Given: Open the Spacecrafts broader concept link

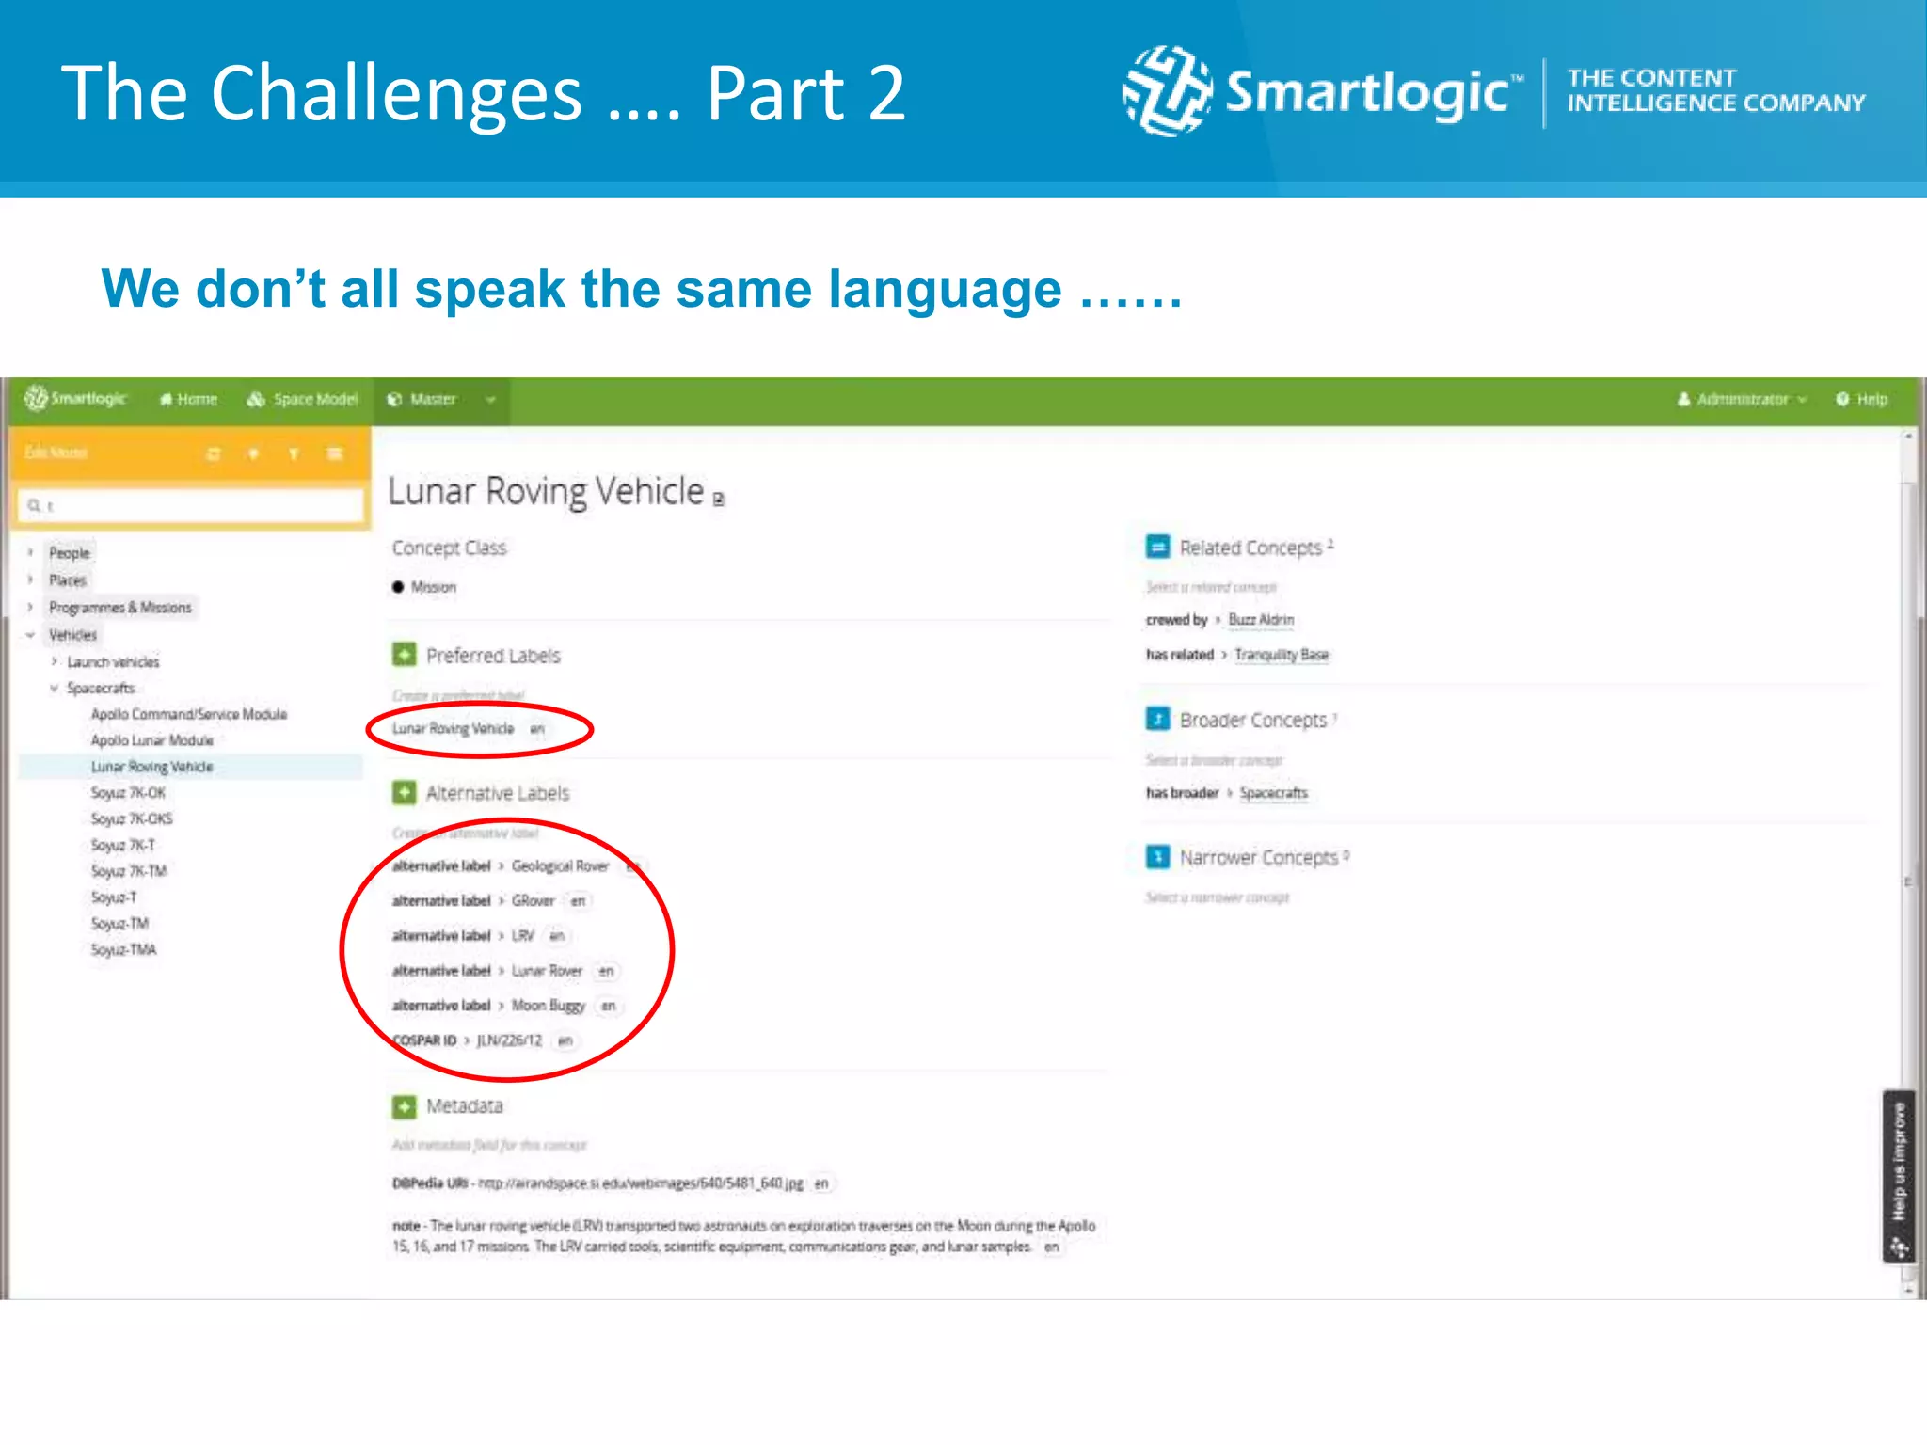Looking at the screenshot, I should pos(1273,793).
